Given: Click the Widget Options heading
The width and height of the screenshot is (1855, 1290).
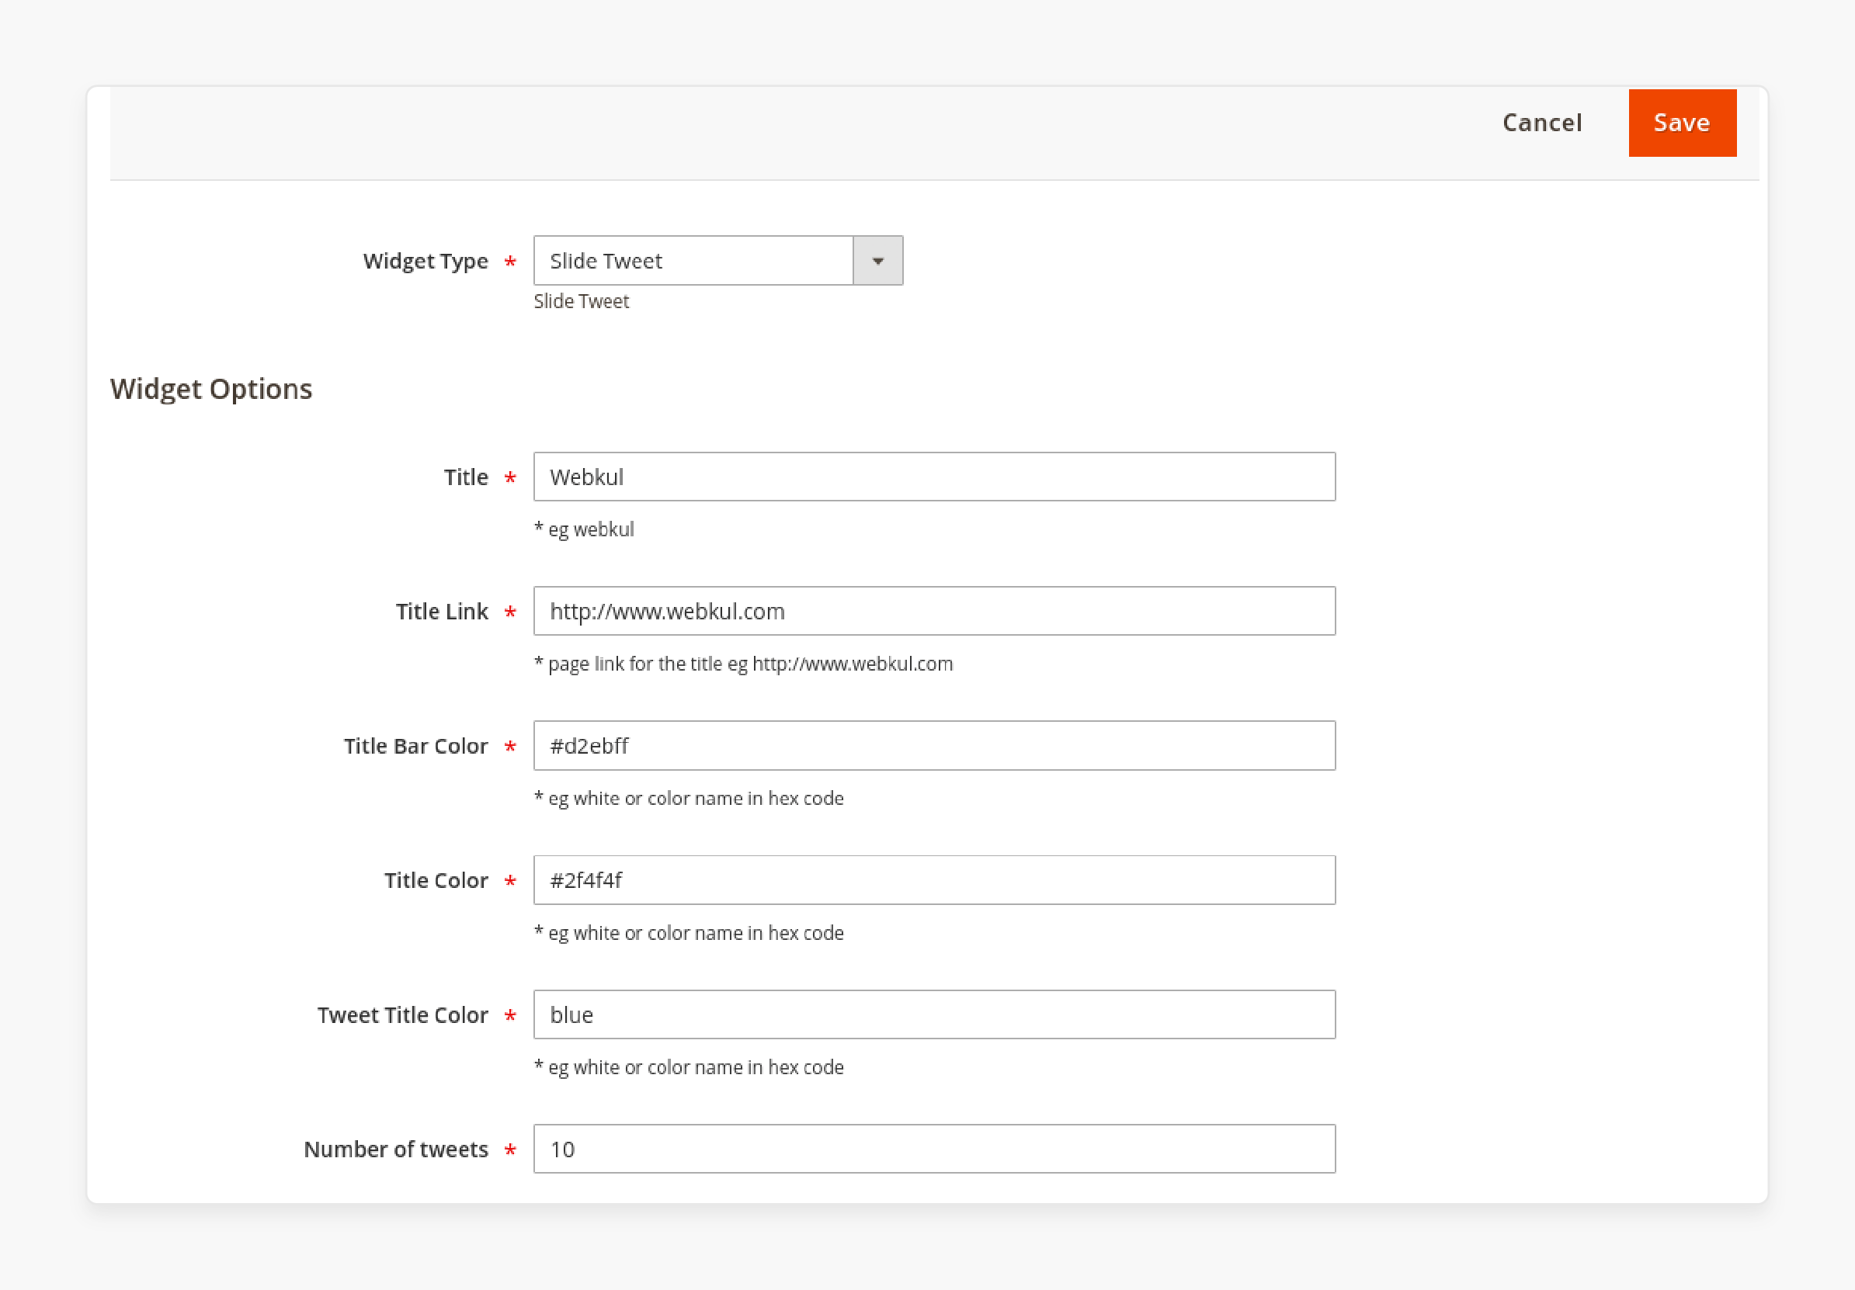Looking at the screenshot, I should click(x=211, y=390).
